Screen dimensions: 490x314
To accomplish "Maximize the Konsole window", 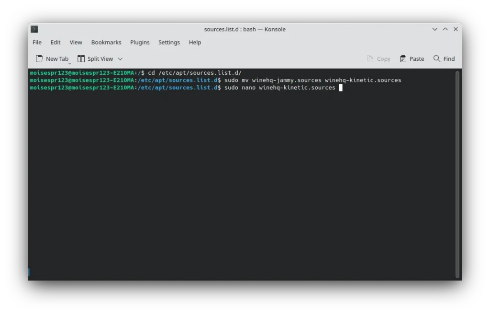I will (445, 29).
